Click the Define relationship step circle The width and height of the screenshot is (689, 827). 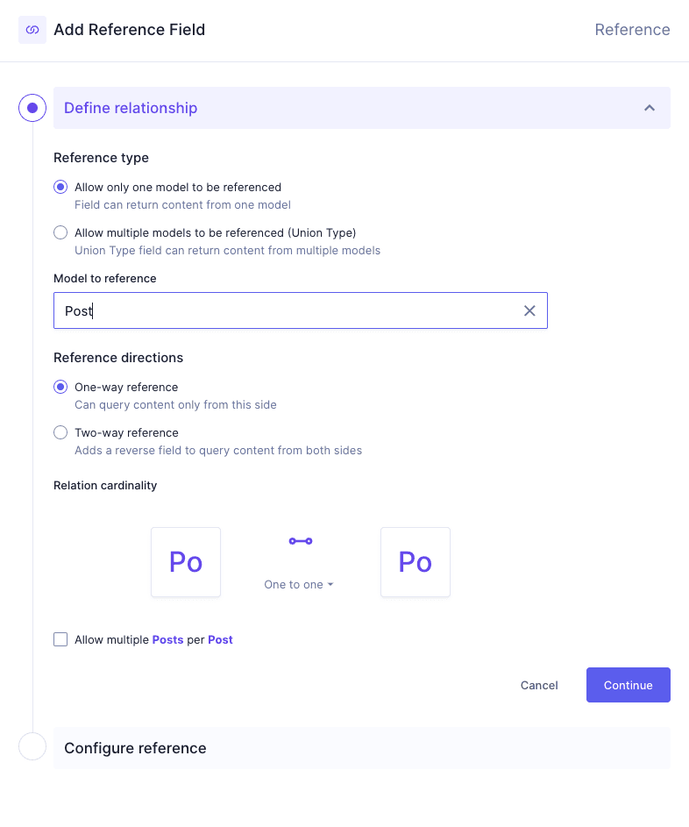32,108
